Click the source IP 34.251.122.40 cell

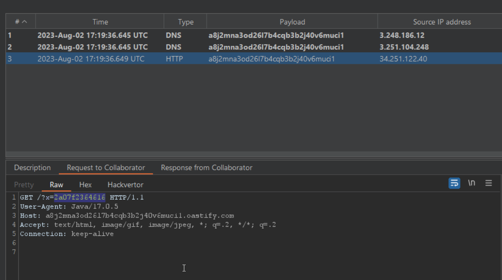[x=403, y=59]
